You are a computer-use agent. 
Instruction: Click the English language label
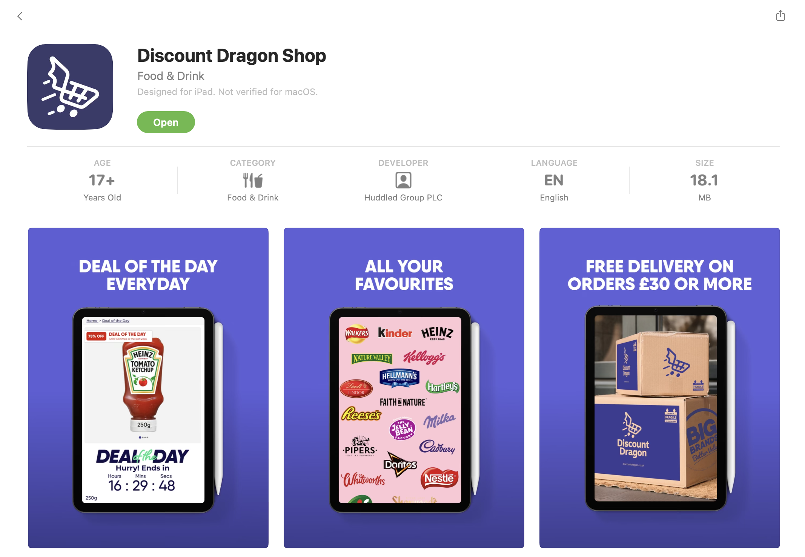click(x=554, y=197)
